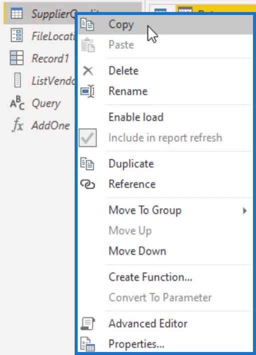Toggle the Include in report refresh checkbox
Image resolution: width=256 pixels, height=355 pixels.
88,138
